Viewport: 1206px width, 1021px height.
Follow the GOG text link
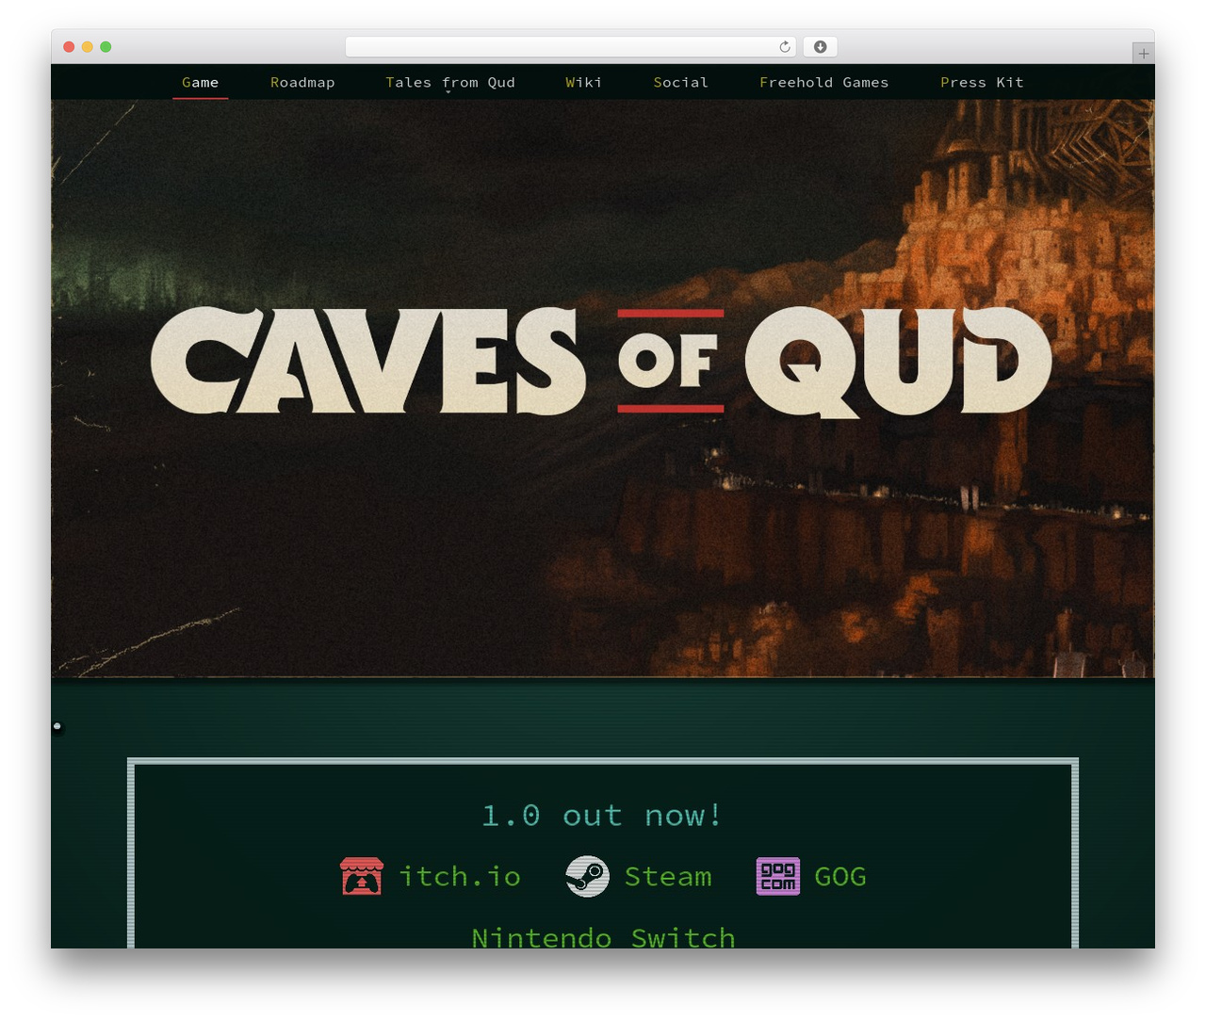click(x=839, y=877)
